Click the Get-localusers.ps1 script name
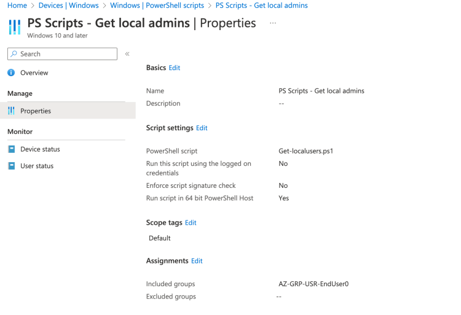461x315 pixels. coord(305,151)
